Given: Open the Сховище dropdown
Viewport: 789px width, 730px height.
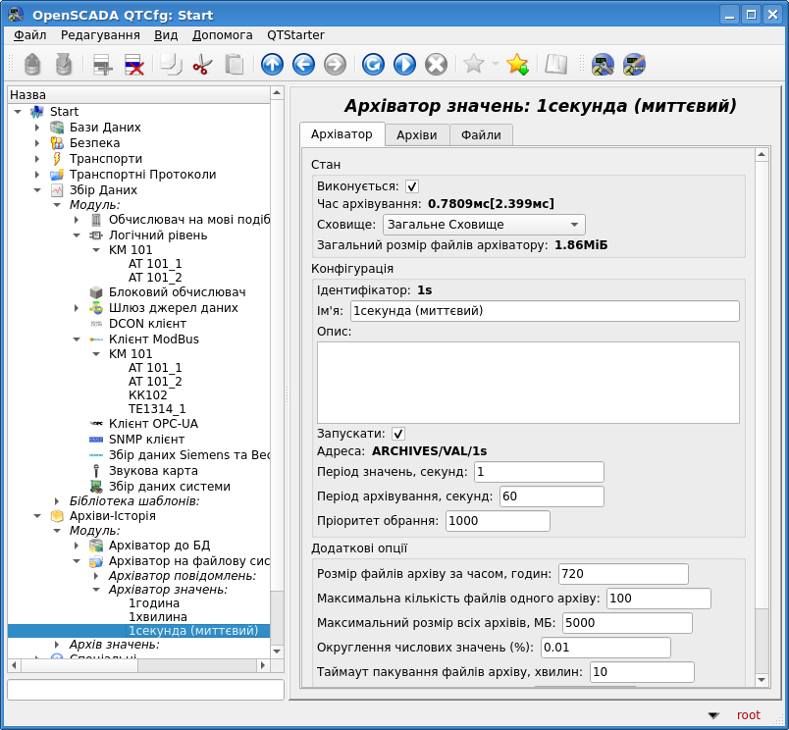Looking at the screenshot, I should pos(482,225).
